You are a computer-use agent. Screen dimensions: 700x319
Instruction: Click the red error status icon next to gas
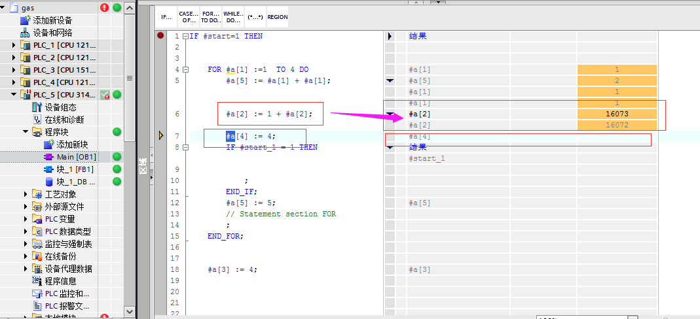click(104, 8)
